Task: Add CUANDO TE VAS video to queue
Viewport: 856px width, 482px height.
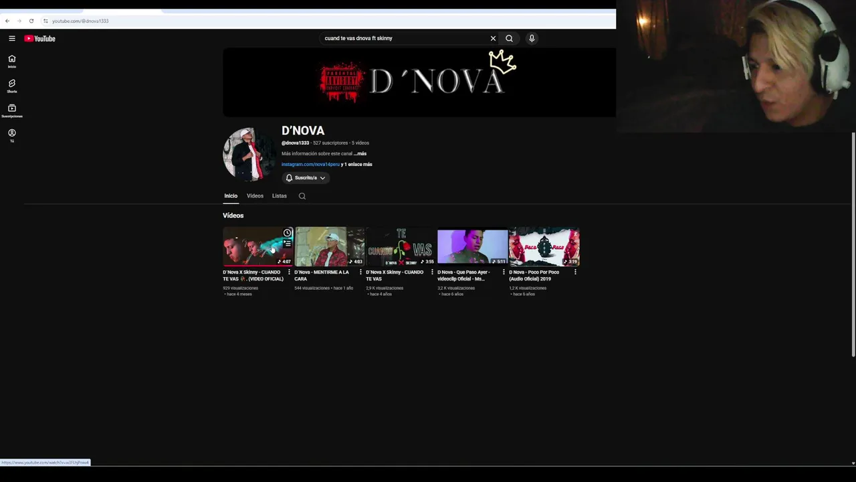Action: click(288, 243)
